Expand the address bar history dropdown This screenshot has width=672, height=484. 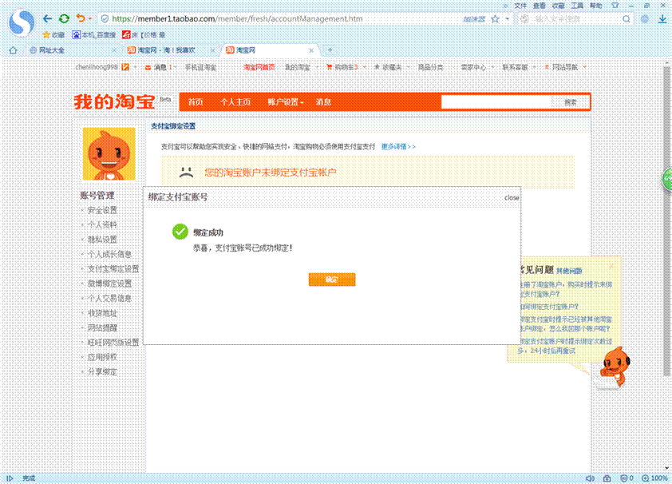(x=507, y=19)
